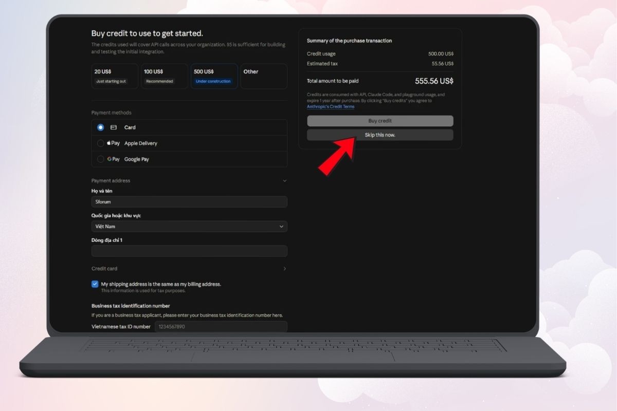Open the Việt Nam country dropdown
617x411 pixels.
click(189, 227)
